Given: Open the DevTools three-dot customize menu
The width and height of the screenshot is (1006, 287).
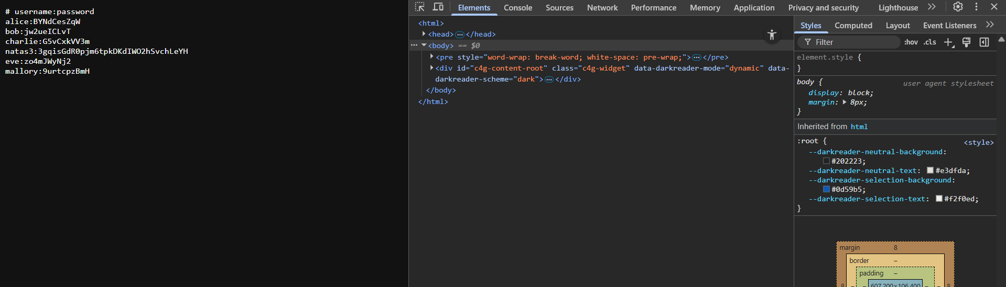Looking at the screenshot, I should coord(976,7).
